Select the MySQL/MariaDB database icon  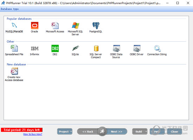pyautogui.click(x=14, y=25)
